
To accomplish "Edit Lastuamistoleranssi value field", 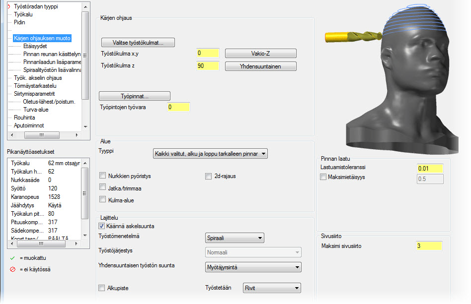I will (430, 169).
